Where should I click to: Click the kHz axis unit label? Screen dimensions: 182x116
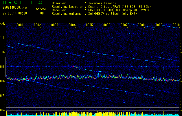click(x=3, y=23)
